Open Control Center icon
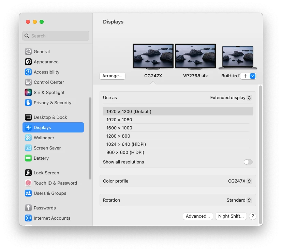The image size is (282, 251). pyautogui.click(x=28, y=82)
